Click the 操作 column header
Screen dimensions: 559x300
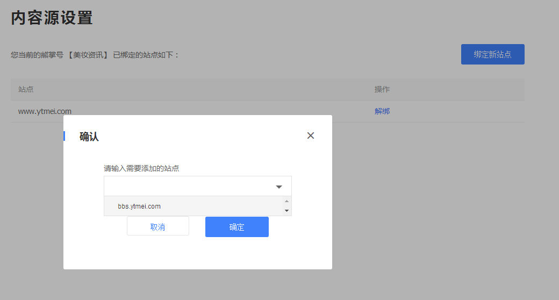[382, 89]
